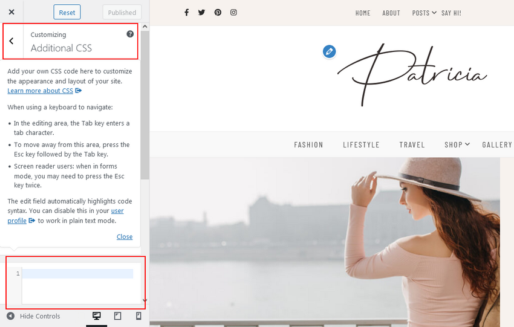
Task: Open the TRAVEL category menu
Action: (x=412, y=145)
